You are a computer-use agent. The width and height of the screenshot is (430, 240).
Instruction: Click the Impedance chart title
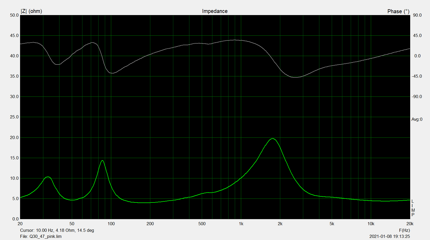coord(215,11)
